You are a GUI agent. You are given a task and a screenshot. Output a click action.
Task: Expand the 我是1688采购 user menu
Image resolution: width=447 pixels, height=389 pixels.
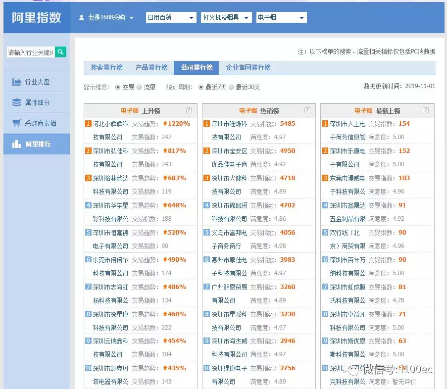click(x=106, y=18)
